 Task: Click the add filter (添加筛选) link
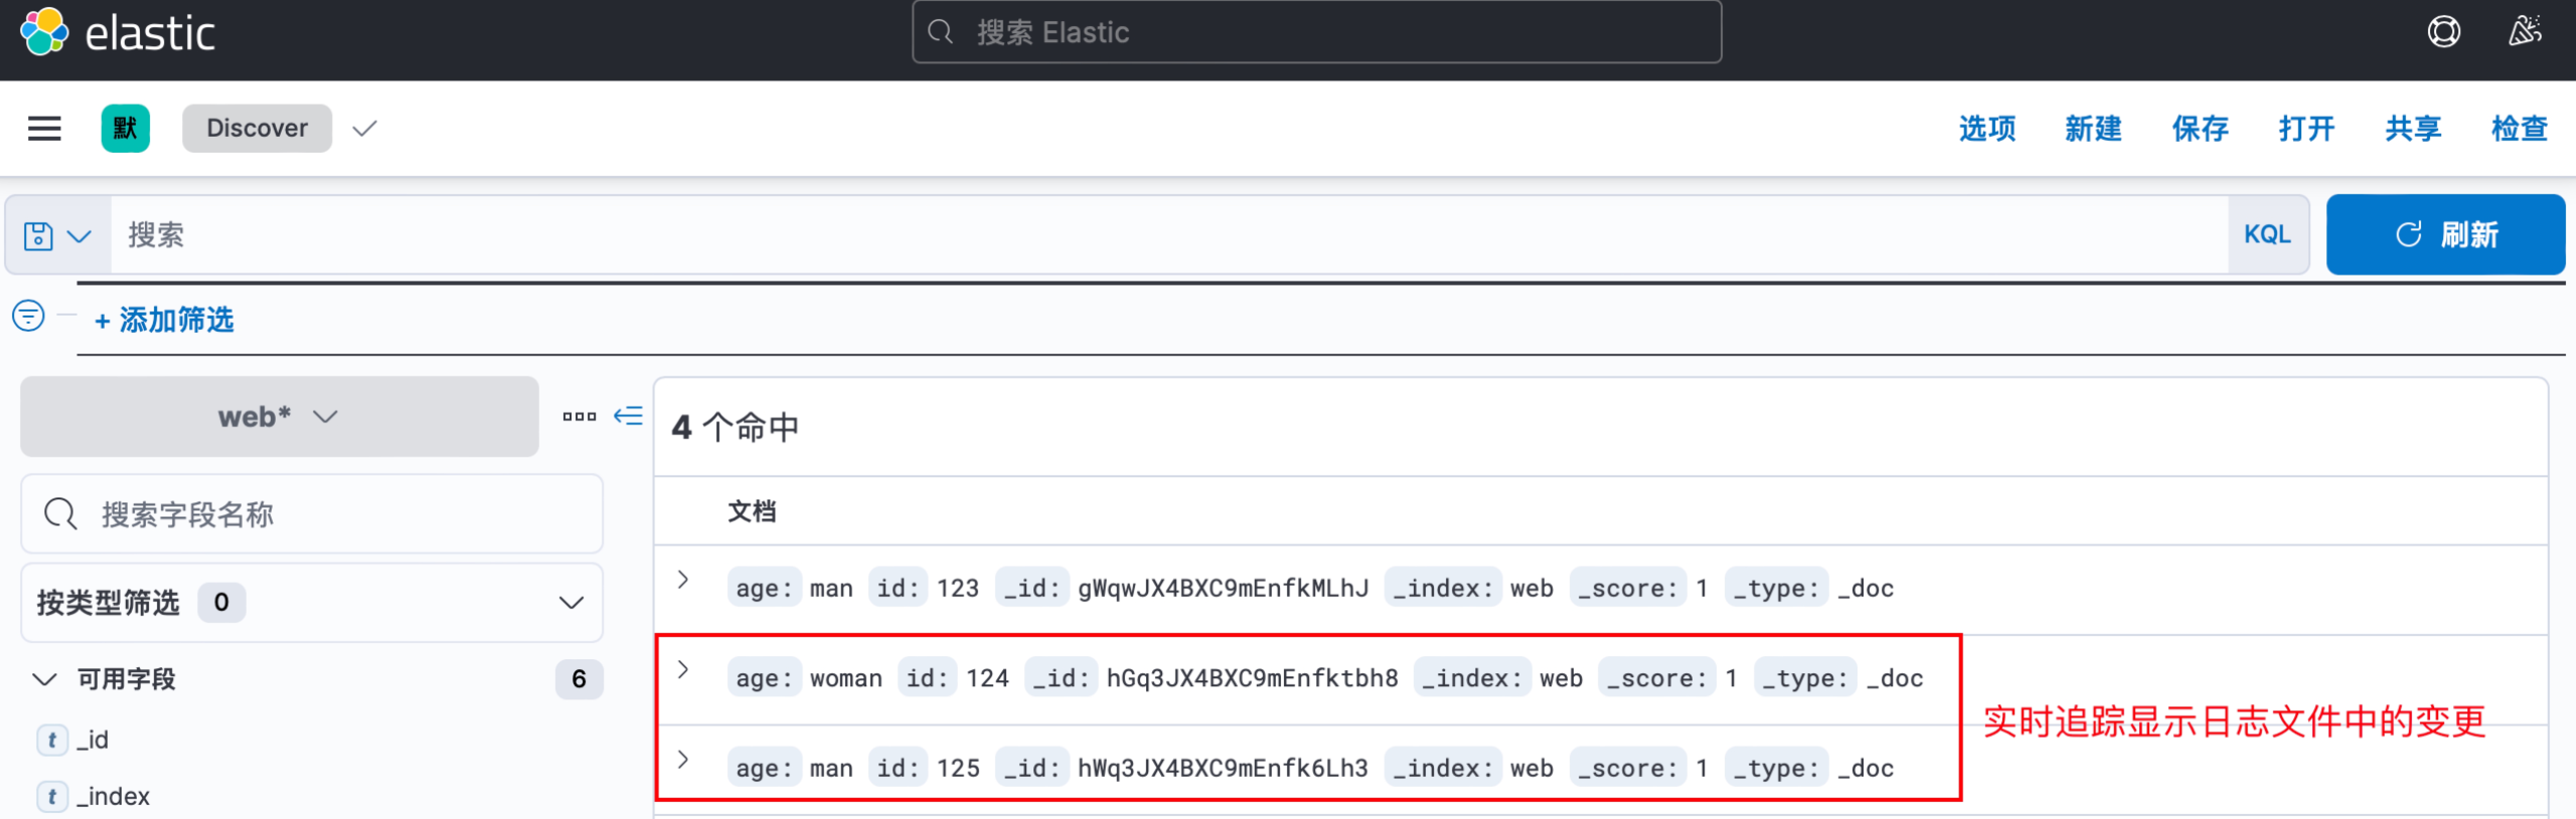pos(164,320)
